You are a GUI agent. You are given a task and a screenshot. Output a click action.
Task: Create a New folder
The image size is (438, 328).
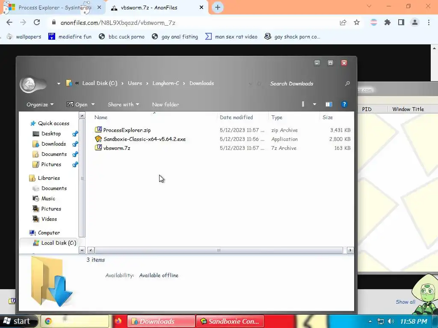(x=166, y=104)
